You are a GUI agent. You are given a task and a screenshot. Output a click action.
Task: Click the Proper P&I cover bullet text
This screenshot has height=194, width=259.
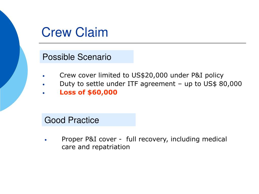[x=144, y=143]
